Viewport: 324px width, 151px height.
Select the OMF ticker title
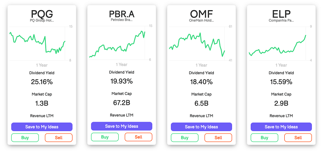(201, 14)
